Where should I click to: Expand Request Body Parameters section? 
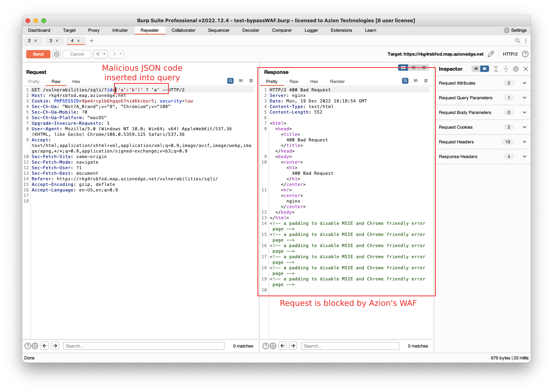coord(524,112)
